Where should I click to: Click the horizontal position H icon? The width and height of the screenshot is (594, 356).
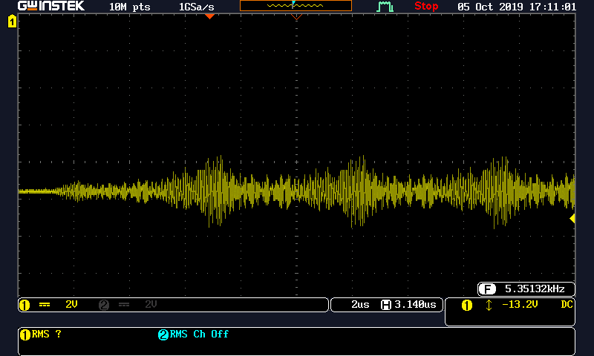(x=385, y=305)
